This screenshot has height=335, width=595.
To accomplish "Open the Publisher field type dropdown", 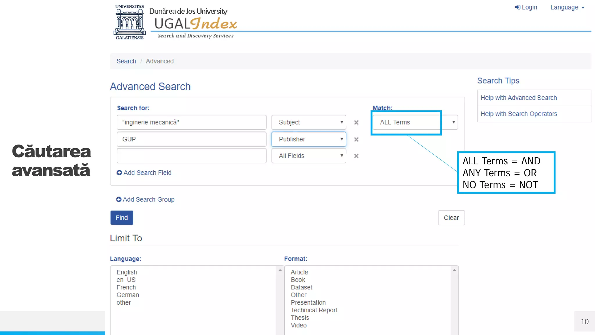I will pos(309,139).
